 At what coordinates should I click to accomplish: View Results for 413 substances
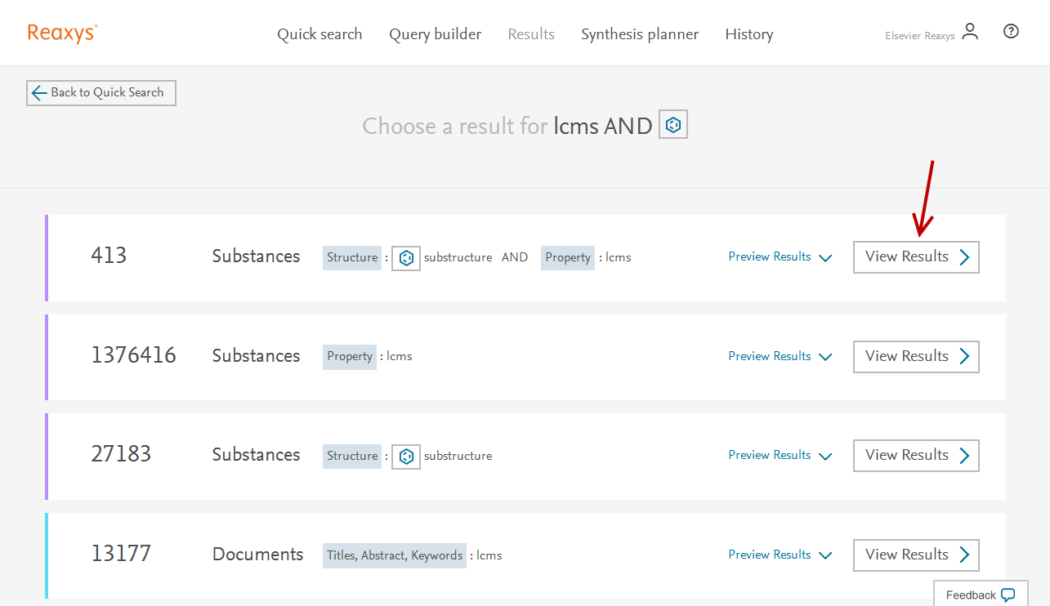click(x=916, y=257)
